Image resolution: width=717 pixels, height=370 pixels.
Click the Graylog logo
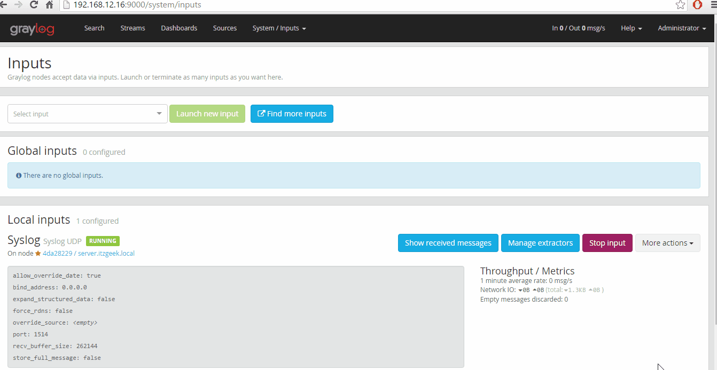[32, 29]
